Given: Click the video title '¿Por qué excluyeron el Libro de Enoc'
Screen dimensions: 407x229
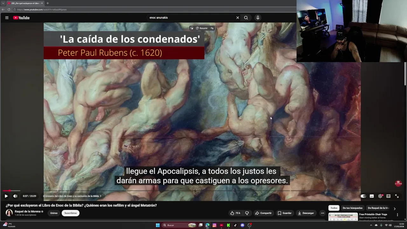Looking at the screenshot, I should (x=81, y=205).
